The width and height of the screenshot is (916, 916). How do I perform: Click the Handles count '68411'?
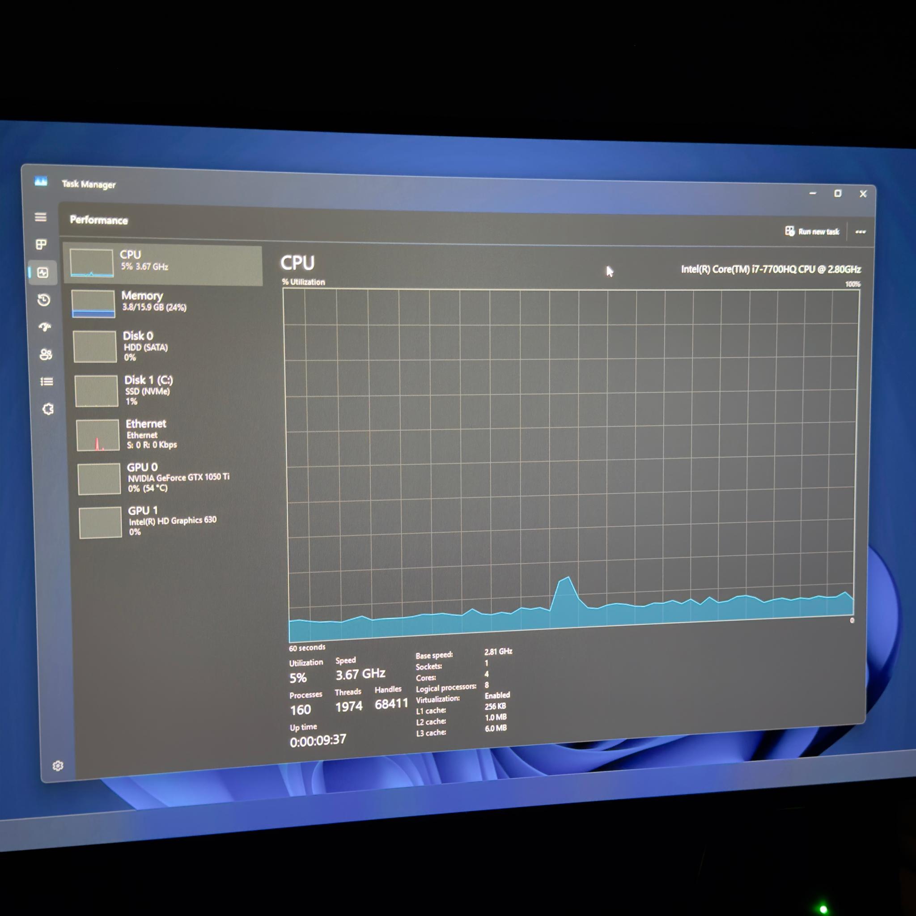(391, 704)
